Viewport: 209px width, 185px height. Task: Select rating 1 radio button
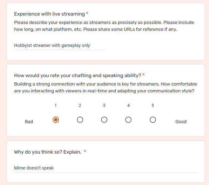56,120
